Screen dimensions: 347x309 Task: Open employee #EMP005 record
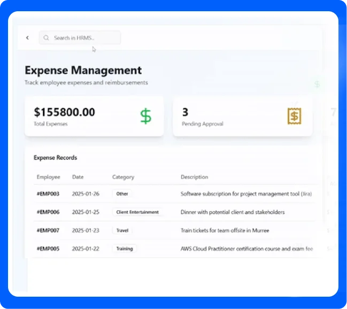tap(48, 249)
